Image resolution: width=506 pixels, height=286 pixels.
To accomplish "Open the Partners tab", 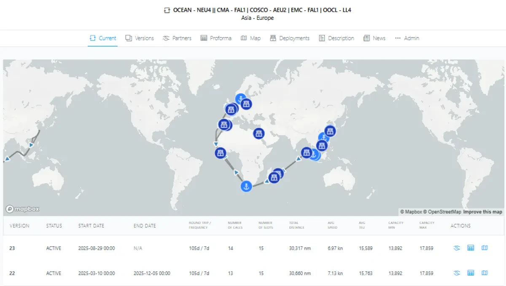I will click(x=177, y=38).
